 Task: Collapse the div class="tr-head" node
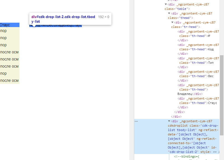pyautogui.click(x=172, y=22)
